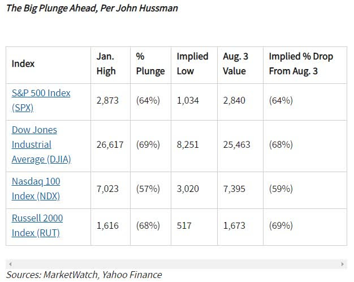Select the 8,251 implied low cell
Image resolution: width=354 pixels, height=282 pixels.
tap(188, 144)
